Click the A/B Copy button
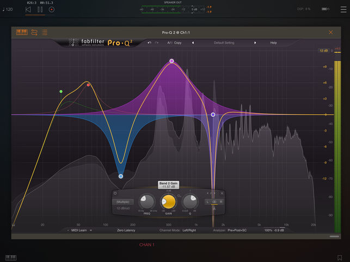This screenshot has width=350, height=262. [x=175, y=42]
